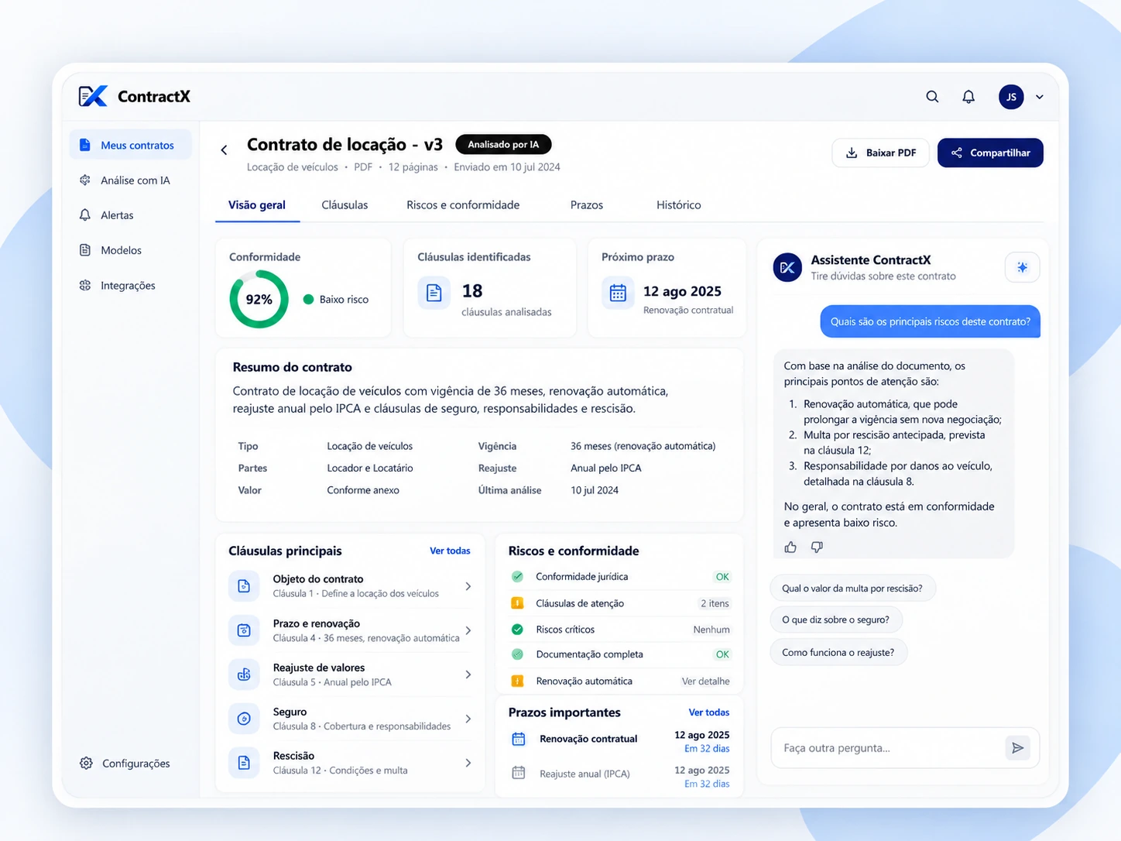The width and height of the screenshot is (1121, 841).
Task: Ask 'Como funciona o reajuste?' suggestion
Action: (838, 652)
